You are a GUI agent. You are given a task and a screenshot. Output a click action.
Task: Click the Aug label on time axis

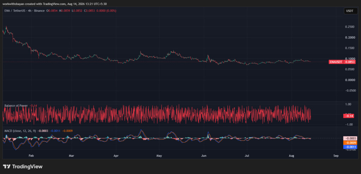[291, 156]
